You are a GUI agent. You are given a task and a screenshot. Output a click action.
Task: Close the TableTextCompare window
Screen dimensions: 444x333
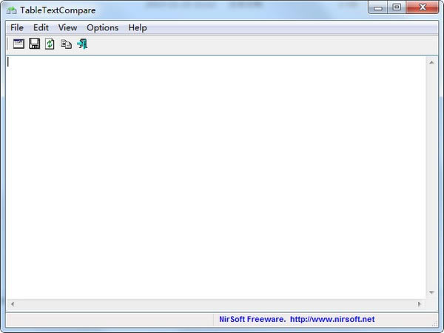[423, 8]
